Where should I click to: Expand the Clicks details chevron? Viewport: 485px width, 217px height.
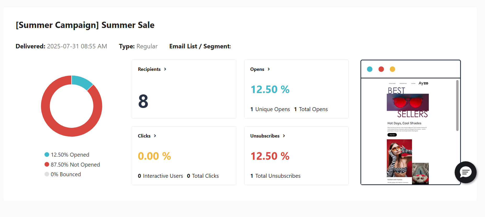pos(155,136)
